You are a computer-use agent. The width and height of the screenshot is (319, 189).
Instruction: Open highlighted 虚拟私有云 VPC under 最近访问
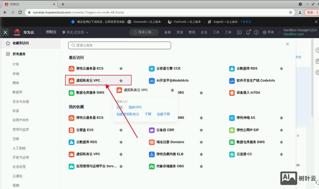(98, 80)
